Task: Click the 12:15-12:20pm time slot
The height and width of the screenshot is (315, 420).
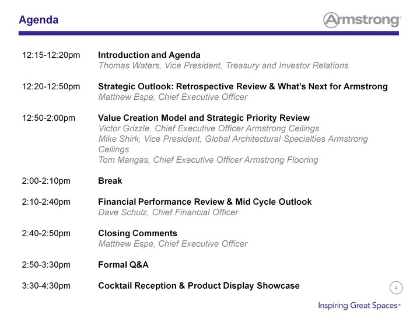Action: pos(51,55)
